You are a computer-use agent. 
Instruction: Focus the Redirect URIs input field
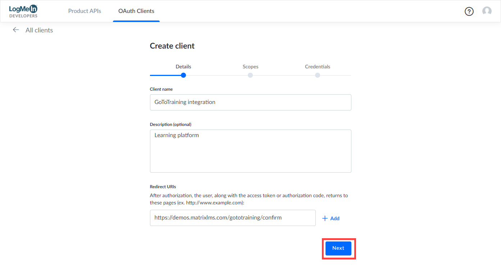point(233,218)
